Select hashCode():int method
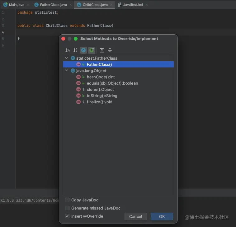236x227 pixels. pos(101,77)
